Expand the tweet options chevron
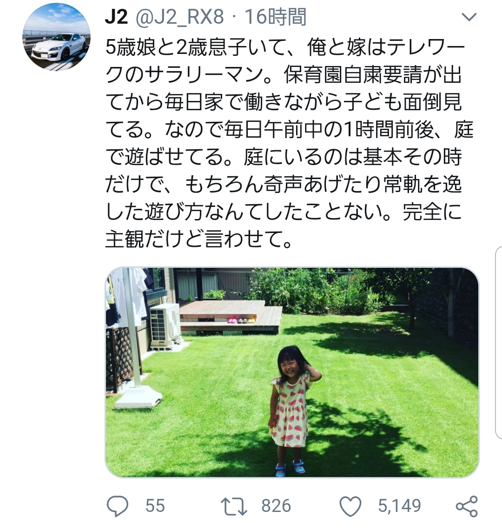The image size is (502, 531). pyautogui.click(x=469, y=17)
